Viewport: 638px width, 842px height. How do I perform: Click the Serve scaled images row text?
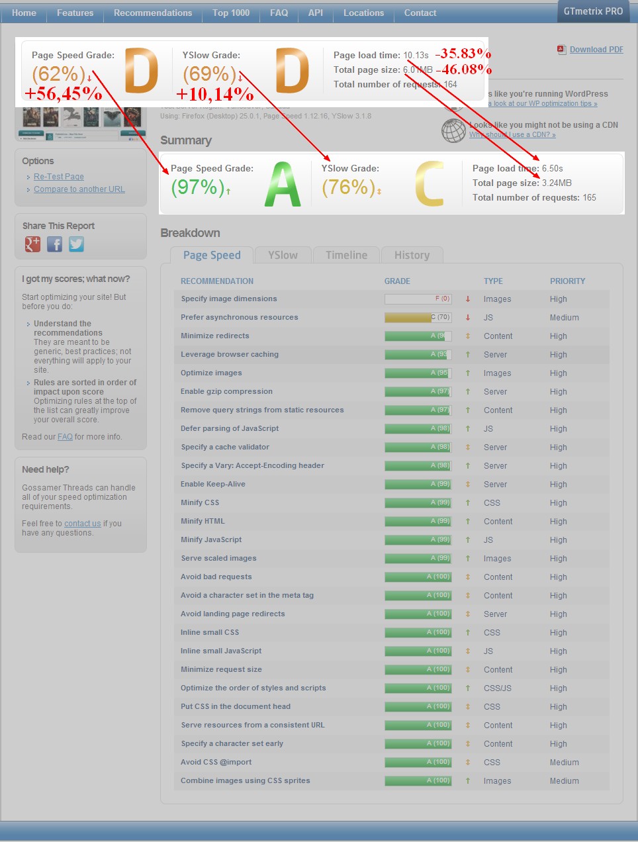point(218,559)
